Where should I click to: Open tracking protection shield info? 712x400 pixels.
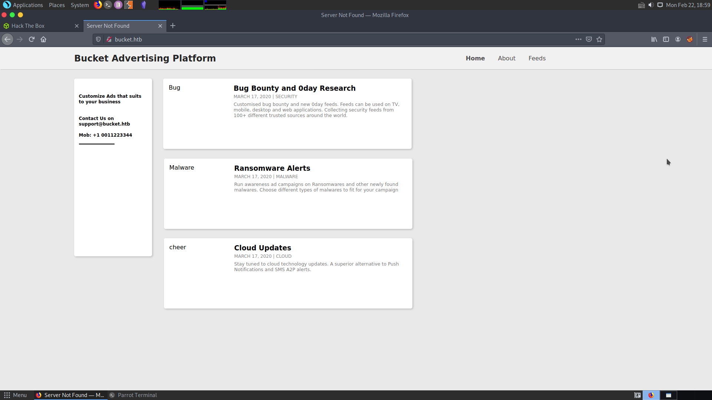pyautogui.click(x=98, y=39)
